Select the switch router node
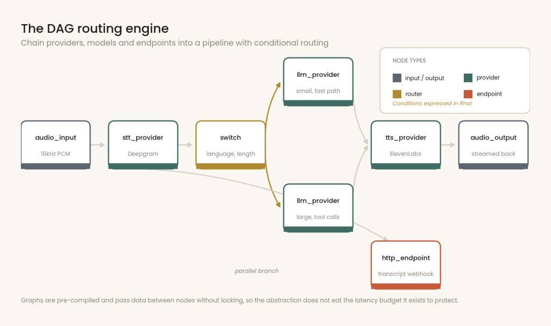Screen dimensions: 551x326 coord(230,145)
